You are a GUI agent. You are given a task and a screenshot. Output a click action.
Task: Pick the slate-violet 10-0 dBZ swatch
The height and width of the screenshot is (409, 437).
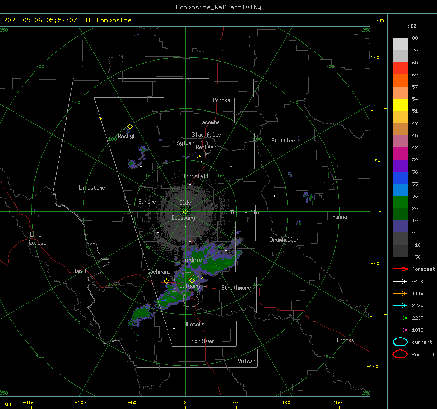(400, 227)
